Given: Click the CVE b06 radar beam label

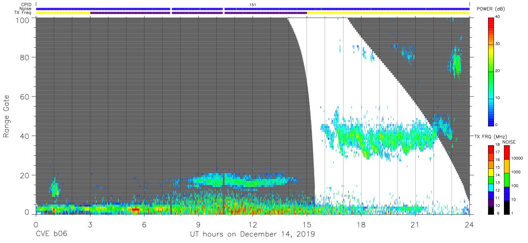Looking at the screenshot, I should [x=51, y=234].
